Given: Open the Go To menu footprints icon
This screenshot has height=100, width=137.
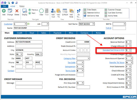Looking at the screenshot, I should click(x=79, y=11).
